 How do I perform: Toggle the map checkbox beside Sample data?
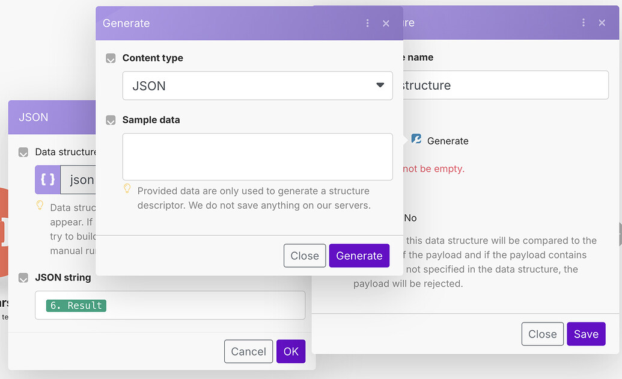point(111,120)
